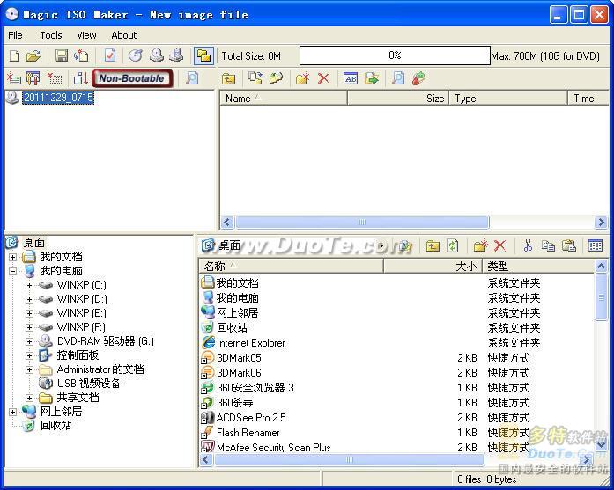Click the Save floppy disk icon

pyautogui.click(x=62, y=56)
